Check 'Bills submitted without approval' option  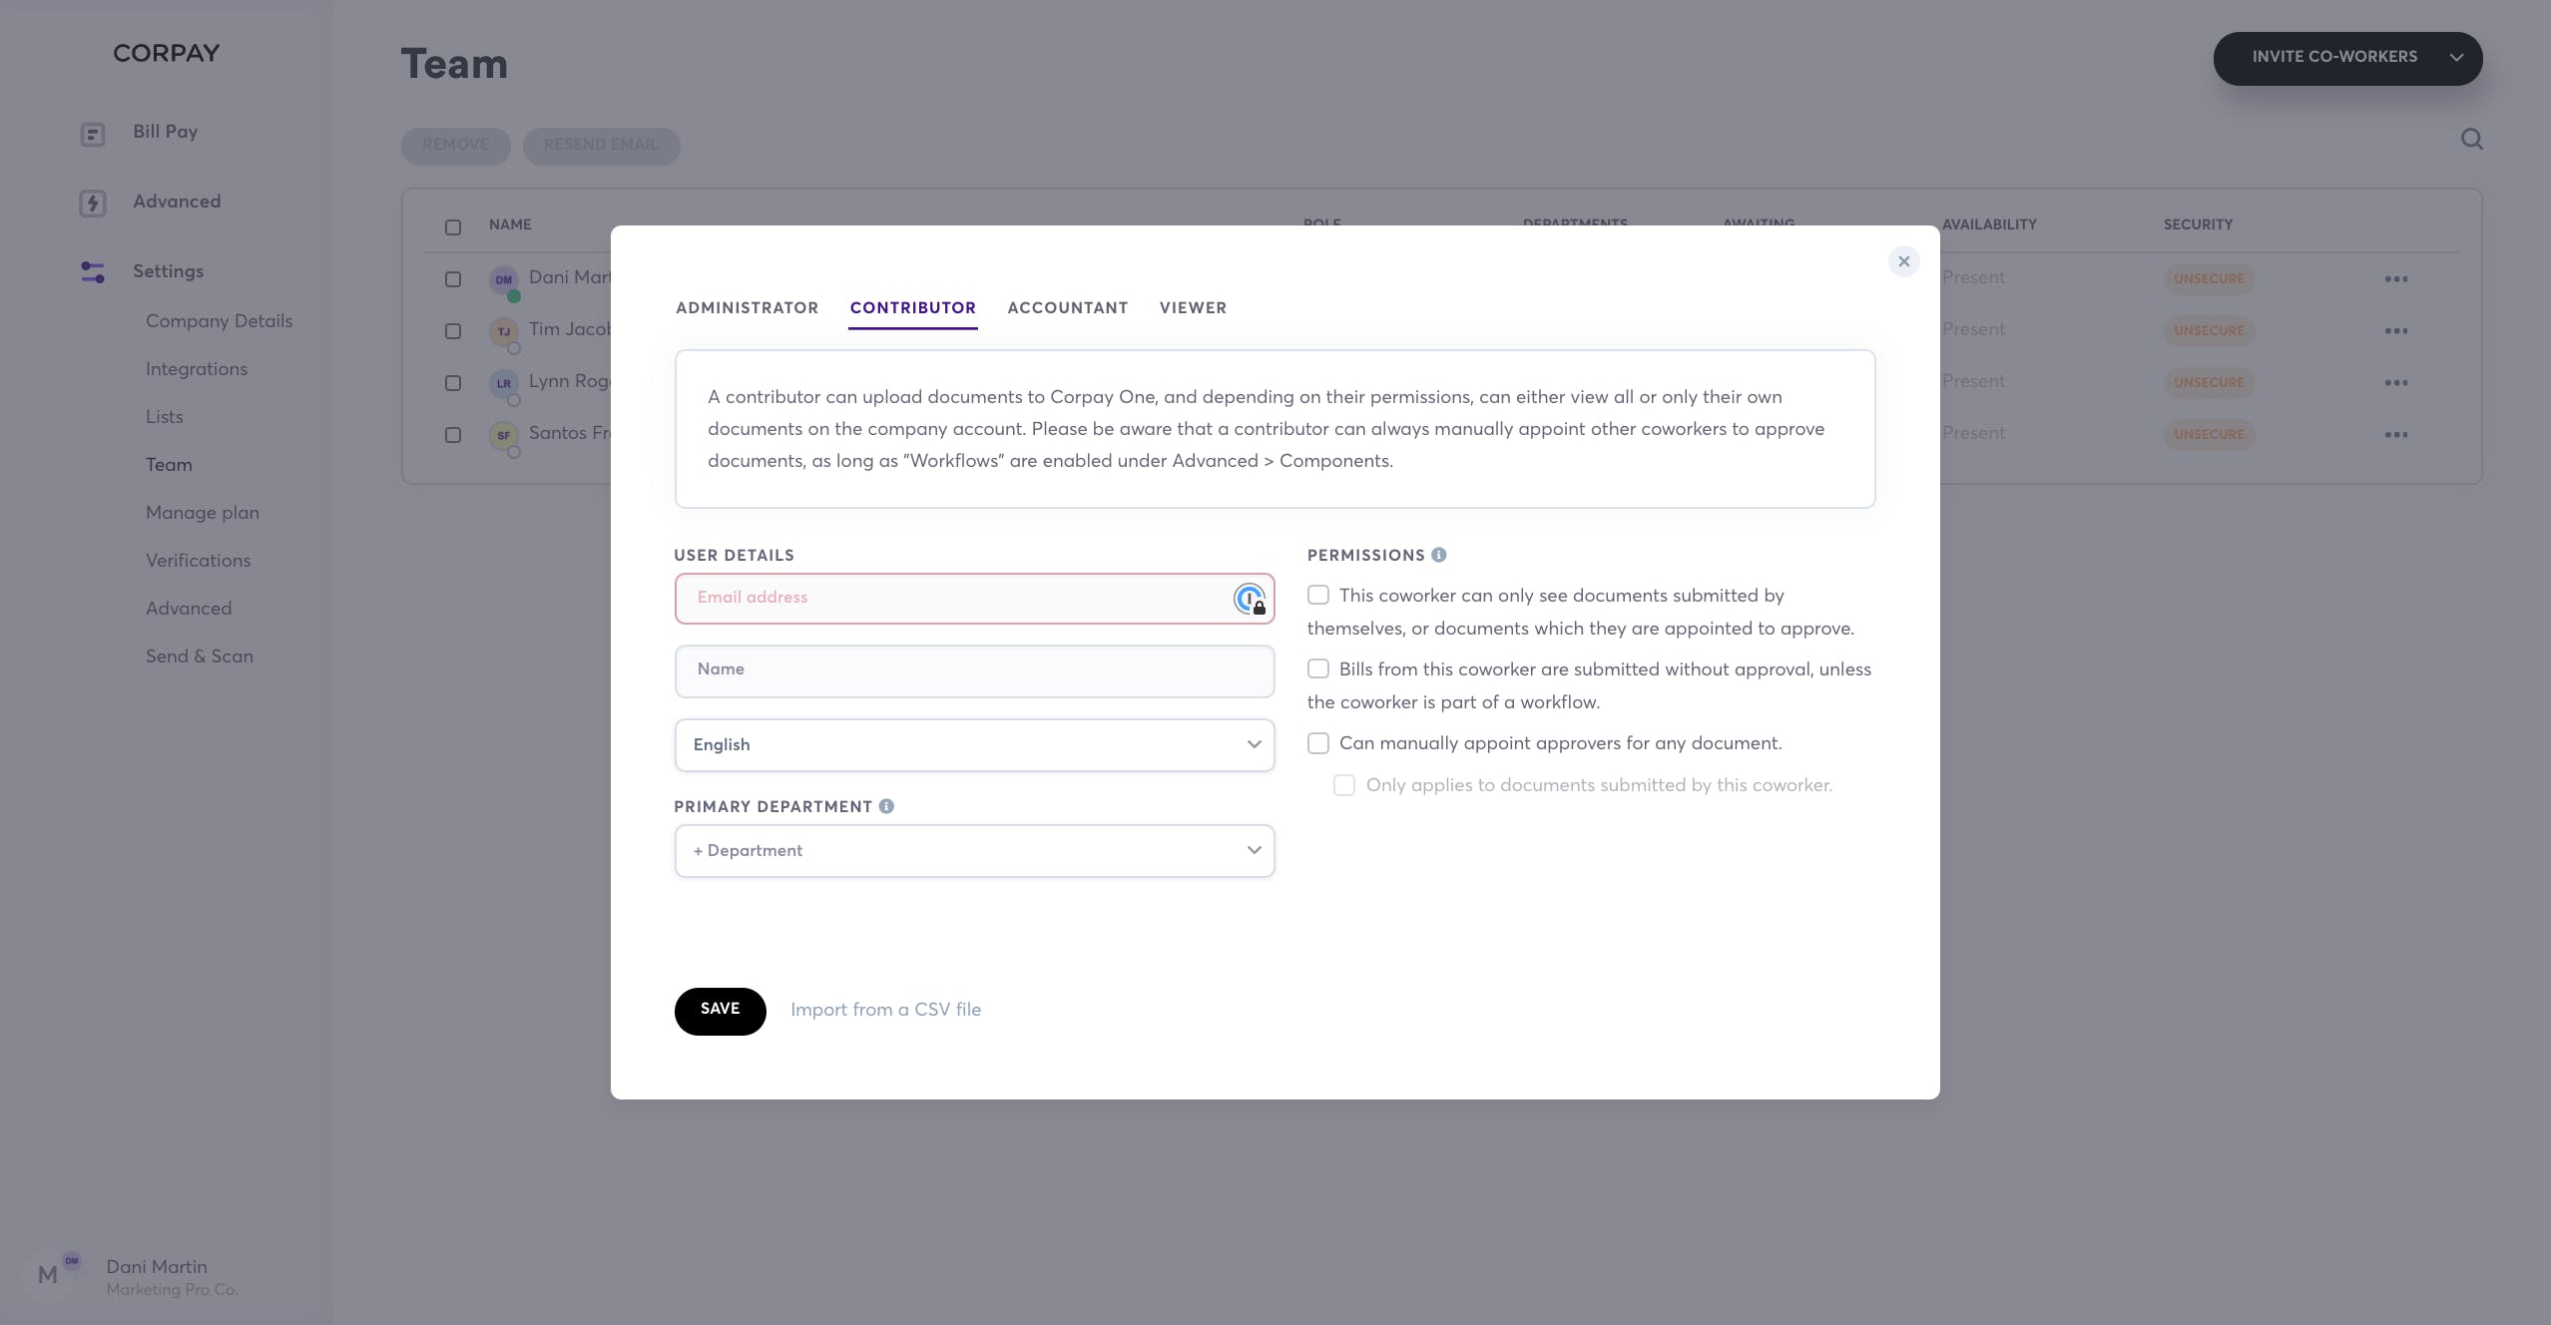[1318, 669]
